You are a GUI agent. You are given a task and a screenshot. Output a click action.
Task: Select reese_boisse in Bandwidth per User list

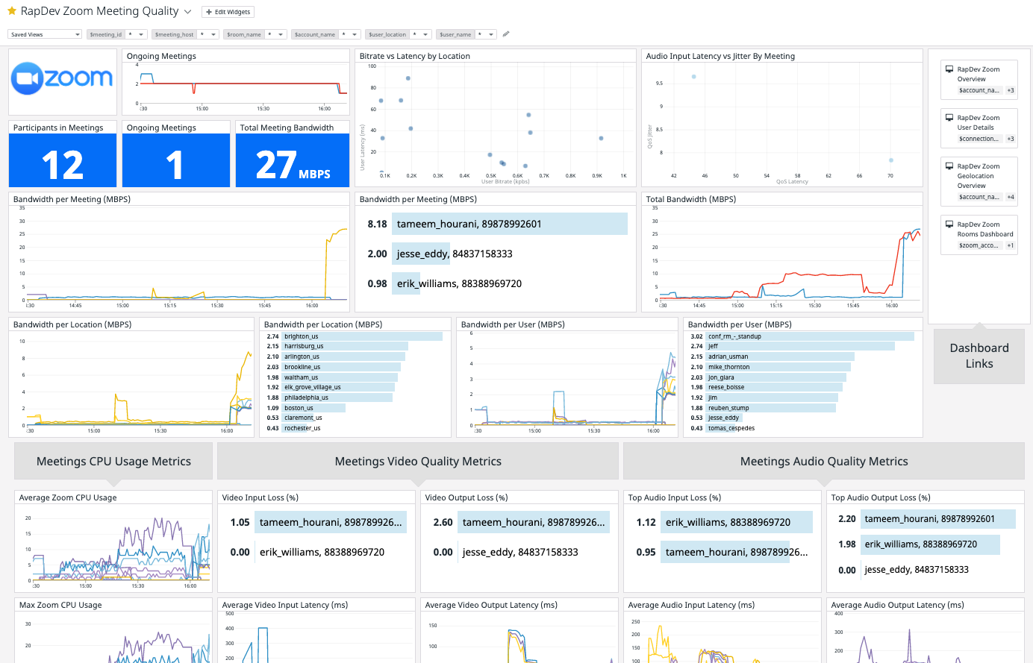pyautogui.click(x=802, y=387)
